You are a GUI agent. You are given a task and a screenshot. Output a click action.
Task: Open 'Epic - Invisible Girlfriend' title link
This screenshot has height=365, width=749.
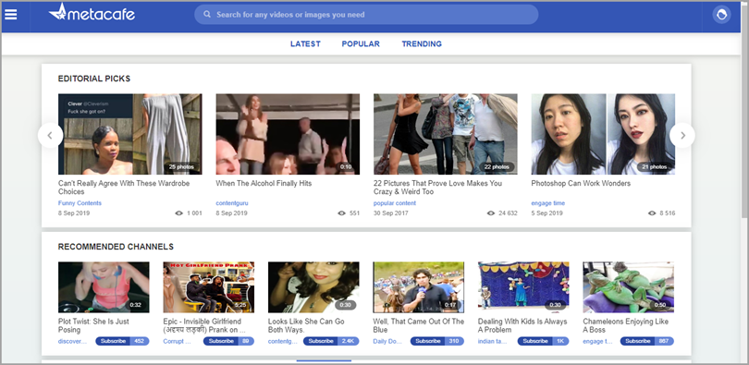click(204, 326)
